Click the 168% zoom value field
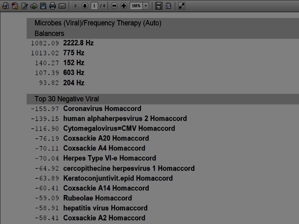Image resolution: width=299 pixels, height=224 pixels. click(x=136, y=6)
